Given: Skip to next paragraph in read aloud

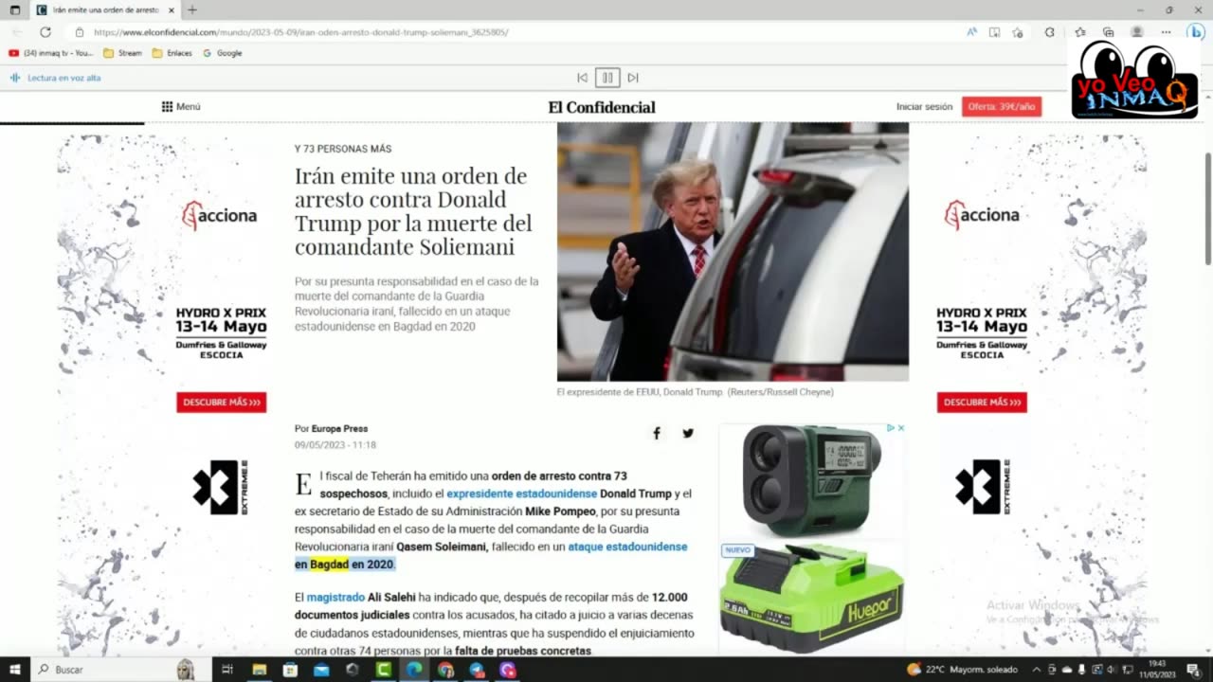Looking at the screenshot, I should pyautogui.click(x=633, y=78).
